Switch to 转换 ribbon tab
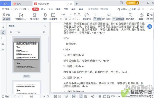 tap(81, 9)
